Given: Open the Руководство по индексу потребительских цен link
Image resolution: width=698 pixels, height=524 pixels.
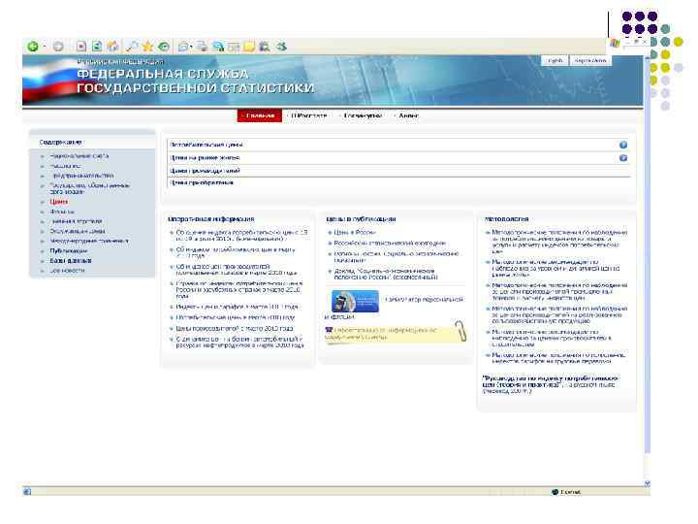Looking at the screenshot, I should (551, 384).
